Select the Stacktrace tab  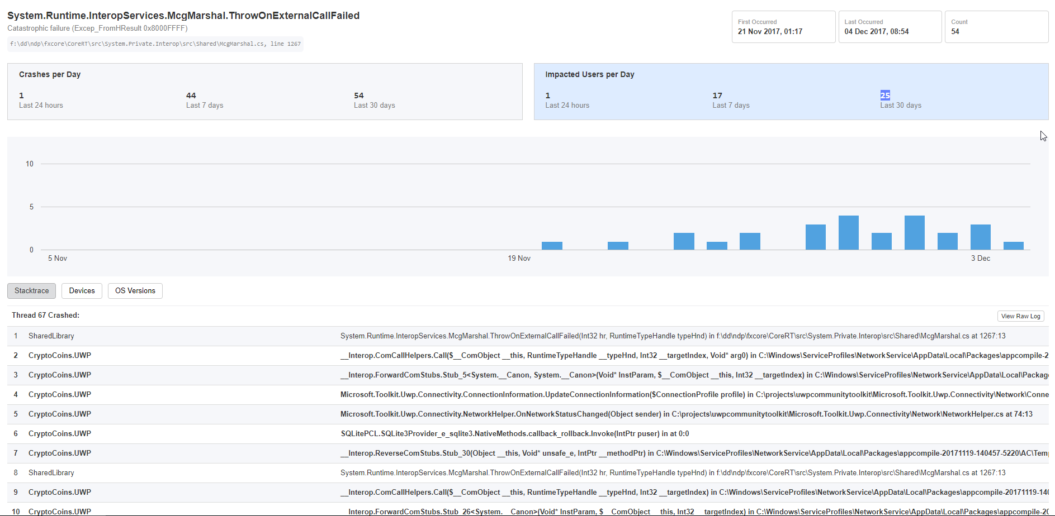pyautogui.click(x=31, y=290)
